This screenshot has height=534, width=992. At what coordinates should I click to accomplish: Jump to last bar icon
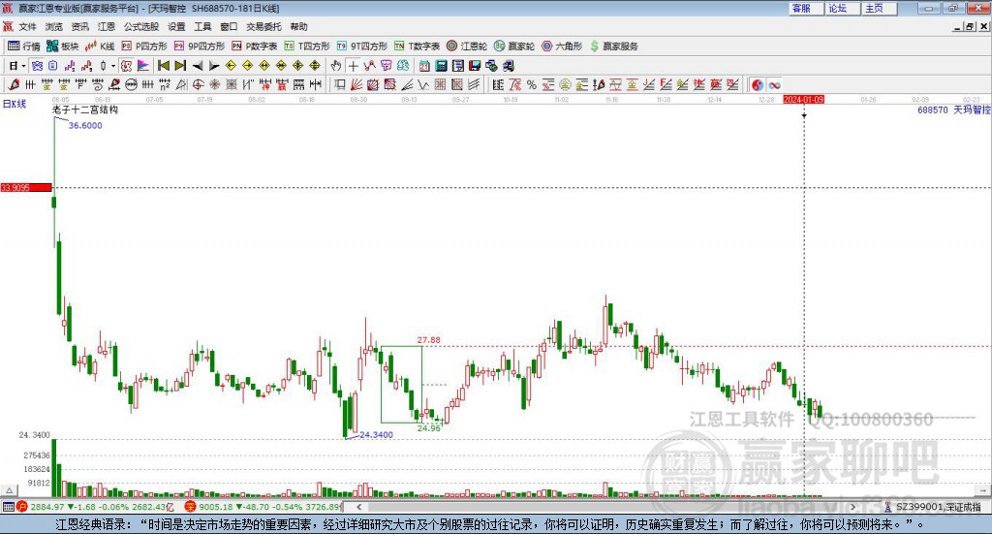click(x=180, y=66)
